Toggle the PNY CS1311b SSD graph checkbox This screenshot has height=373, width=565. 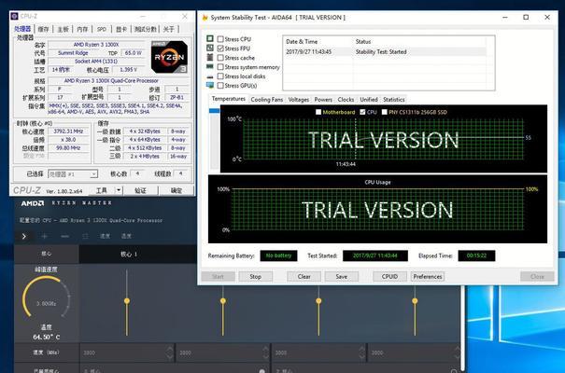pyautogui.click(x=385, y=112)
